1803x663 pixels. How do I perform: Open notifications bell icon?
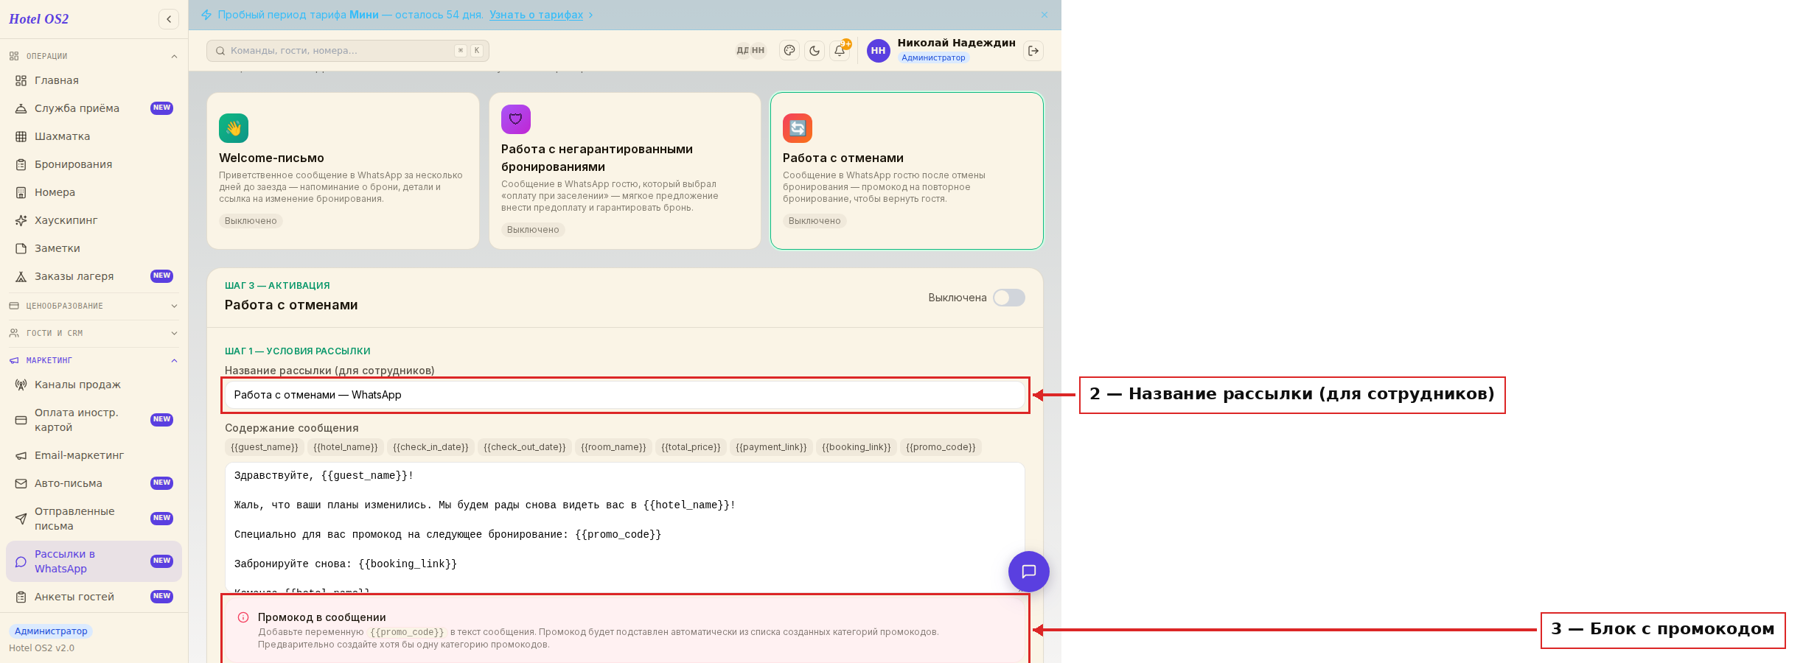[840, 51]
